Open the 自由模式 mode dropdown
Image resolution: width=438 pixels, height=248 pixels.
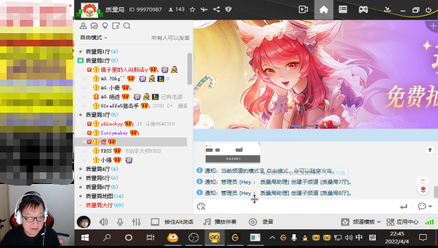(94, 38)
